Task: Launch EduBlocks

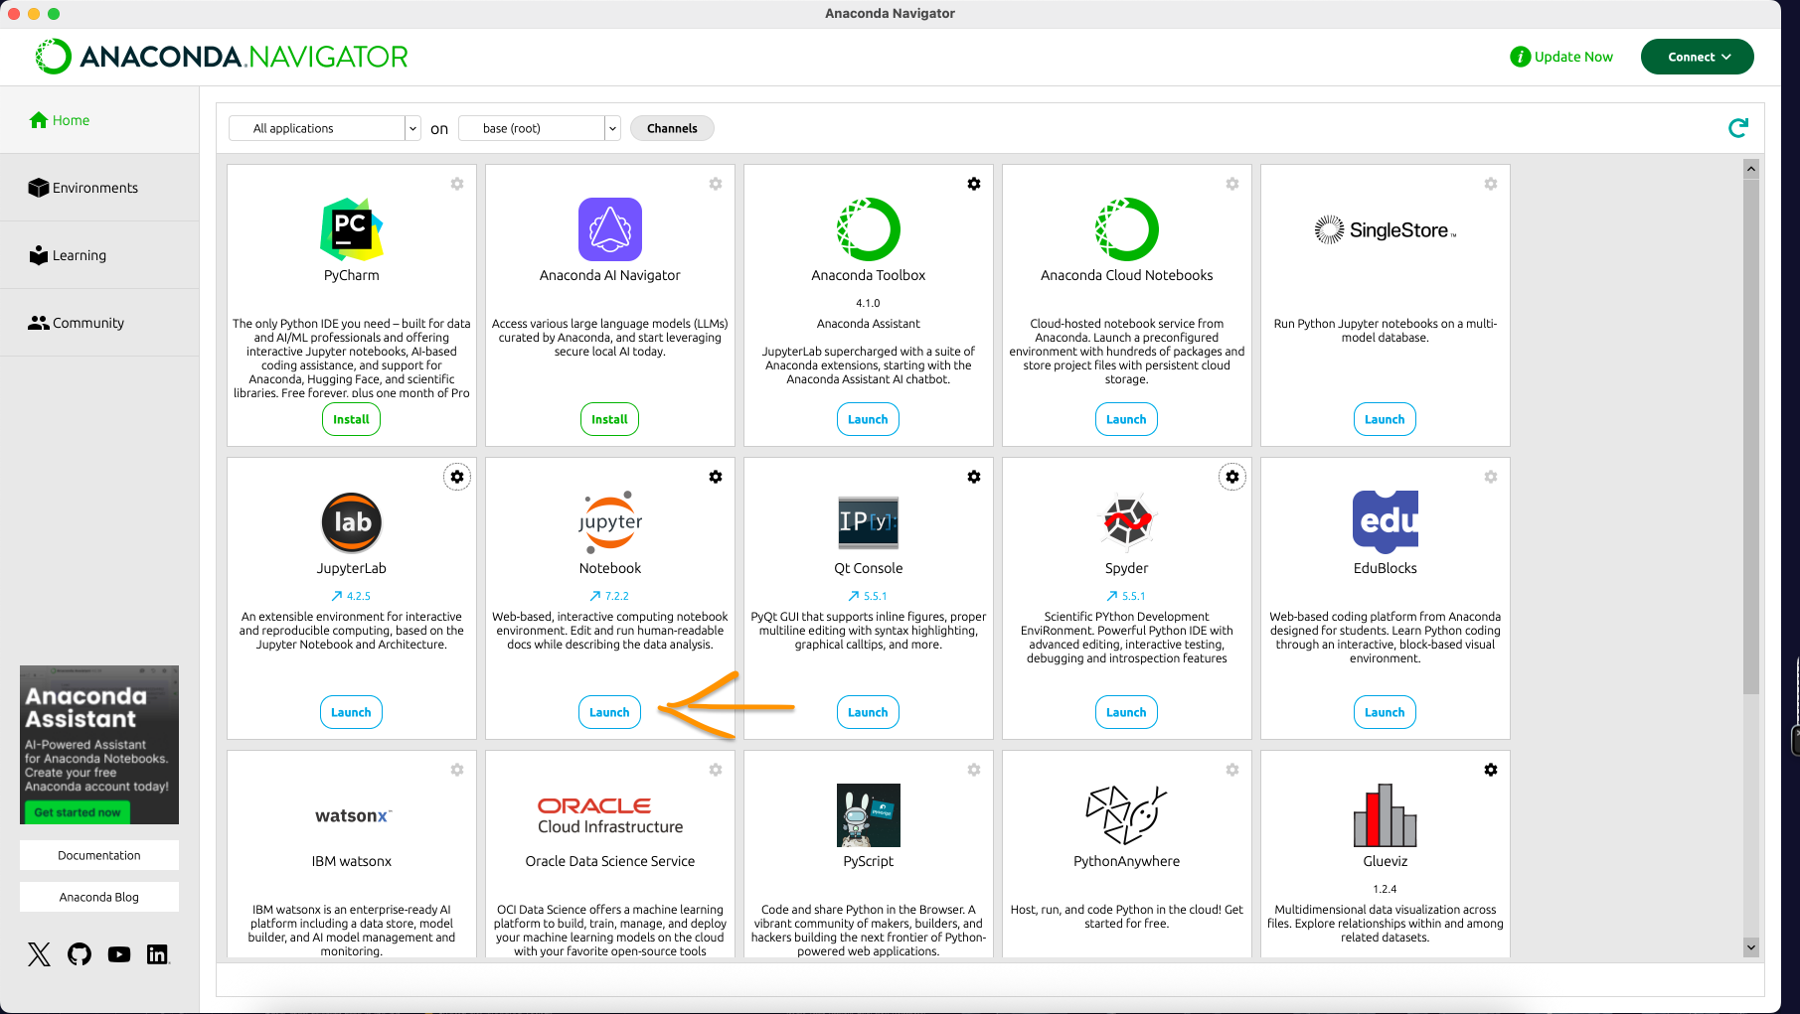Action: click(x=1385, y=712)
